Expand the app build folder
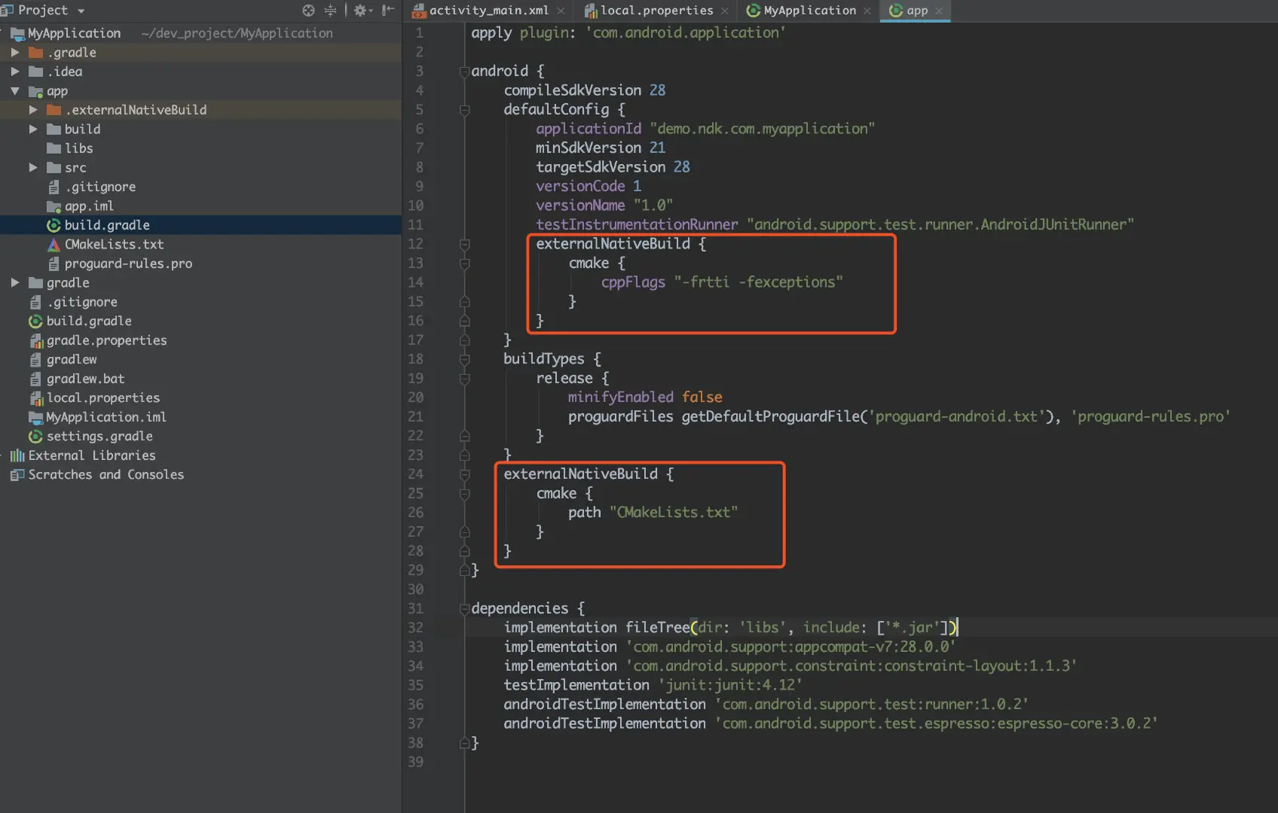Viewport: 1278px width, 813px height. pos(33,129)
